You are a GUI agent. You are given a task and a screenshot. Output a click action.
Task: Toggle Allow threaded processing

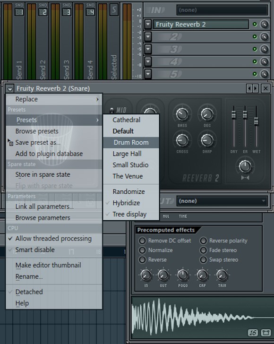click(54, 239)
